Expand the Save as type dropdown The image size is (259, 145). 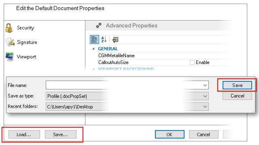(205, 96)
